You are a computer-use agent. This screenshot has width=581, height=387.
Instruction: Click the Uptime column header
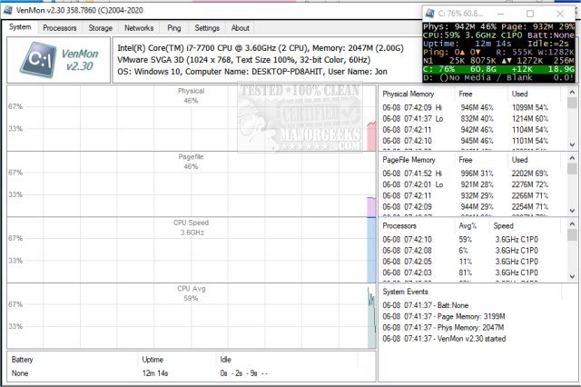(153, 360)
